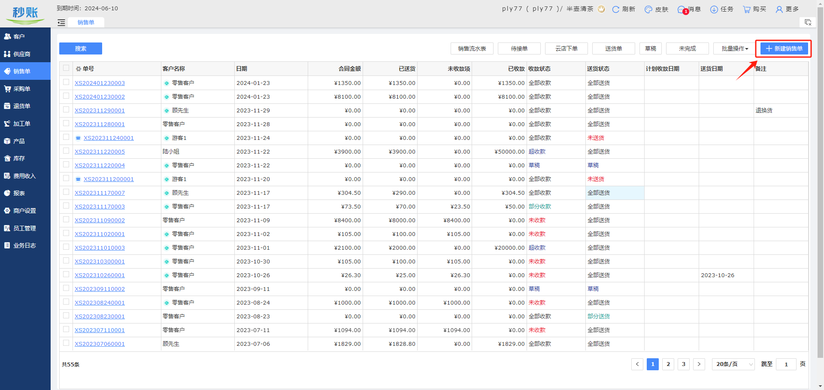Open the 更多 user menu
Viewport: 824px width, 390px height.
pyautogui.click(x=787, y=9)
